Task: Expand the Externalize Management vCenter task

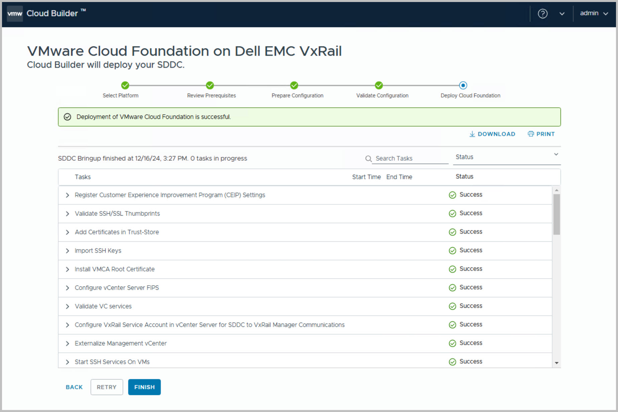Action: click(68, 344)
